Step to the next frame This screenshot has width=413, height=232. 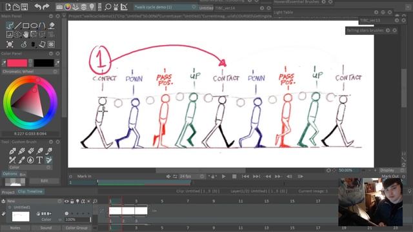300,177
